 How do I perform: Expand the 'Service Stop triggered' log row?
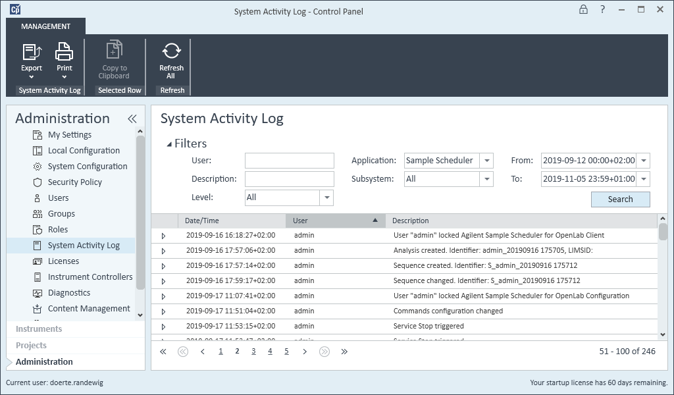tap(163, 327)
